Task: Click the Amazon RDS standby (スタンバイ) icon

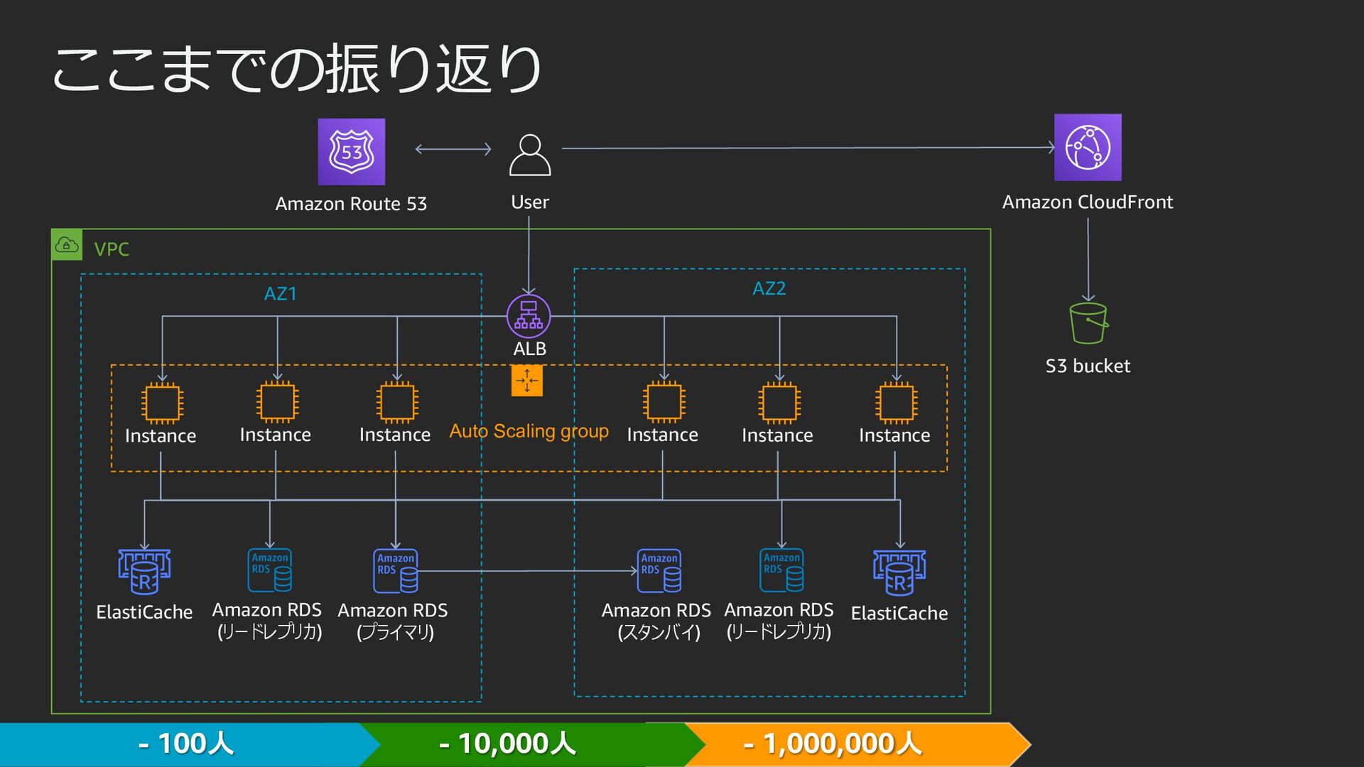Action: pos(659,570)
